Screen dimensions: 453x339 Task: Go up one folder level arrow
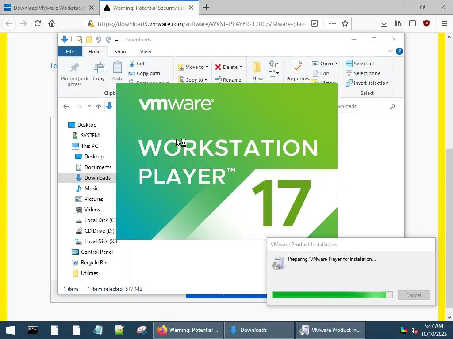[x=99, y=107]
